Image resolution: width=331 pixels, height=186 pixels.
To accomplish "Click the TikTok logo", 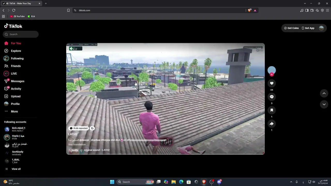I will [x=13, y=26].
